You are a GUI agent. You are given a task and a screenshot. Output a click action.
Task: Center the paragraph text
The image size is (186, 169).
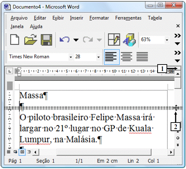(x=127, y=57)
